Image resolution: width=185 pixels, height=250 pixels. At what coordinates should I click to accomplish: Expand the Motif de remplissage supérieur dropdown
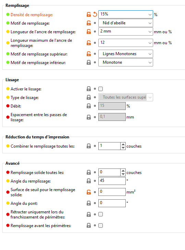click(x=126, y=54)
